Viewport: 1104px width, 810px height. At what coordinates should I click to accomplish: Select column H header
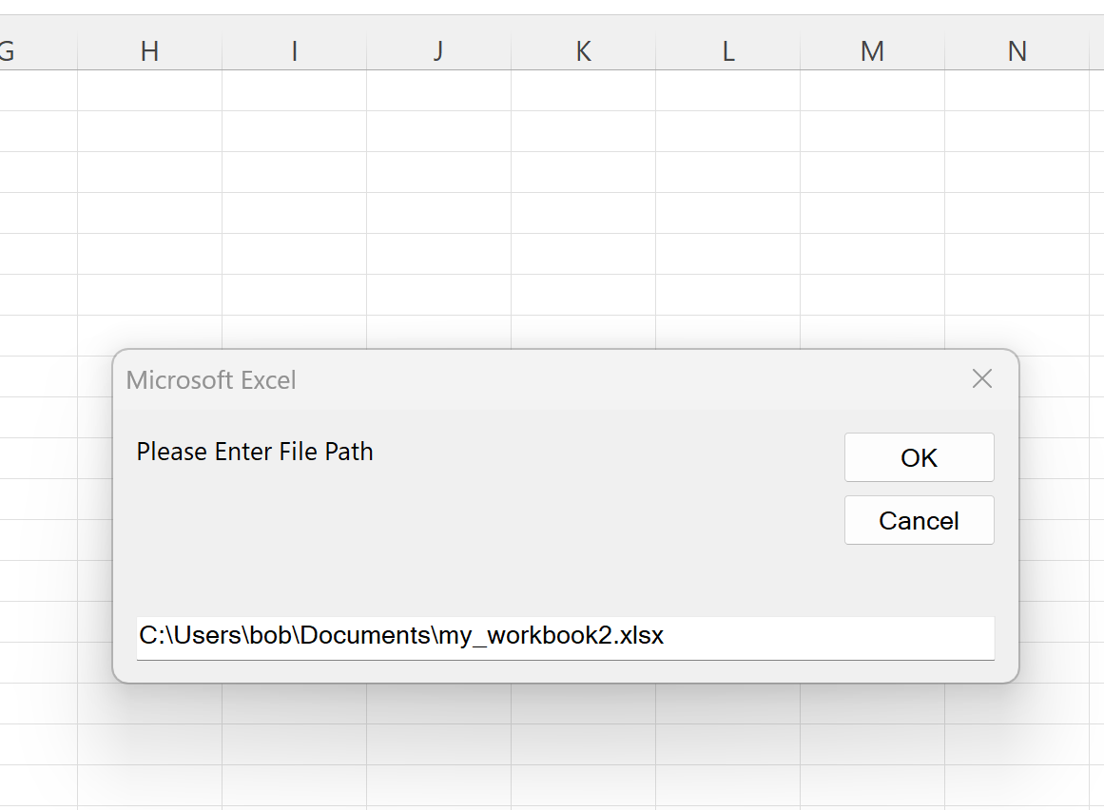148,51
